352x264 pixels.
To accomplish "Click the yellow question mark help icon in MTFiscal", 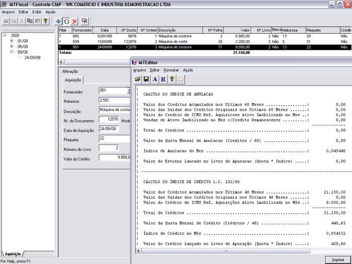I will point(46,21).
